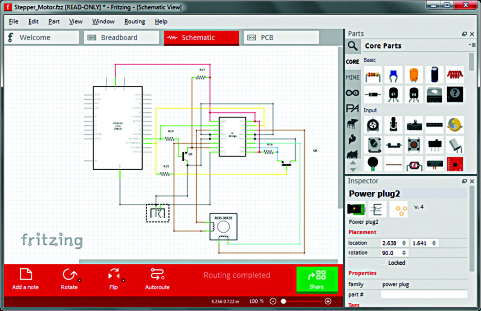Select the resistor part in the Basic section
This screenshot has width=481, height=311.
373,75
